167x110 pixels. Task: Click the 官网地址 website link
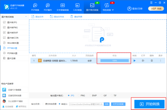point(21,106)
